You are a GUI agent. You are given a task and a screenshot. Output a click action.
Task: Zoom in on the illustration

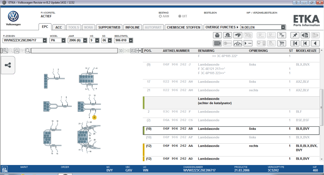[5, 51]
